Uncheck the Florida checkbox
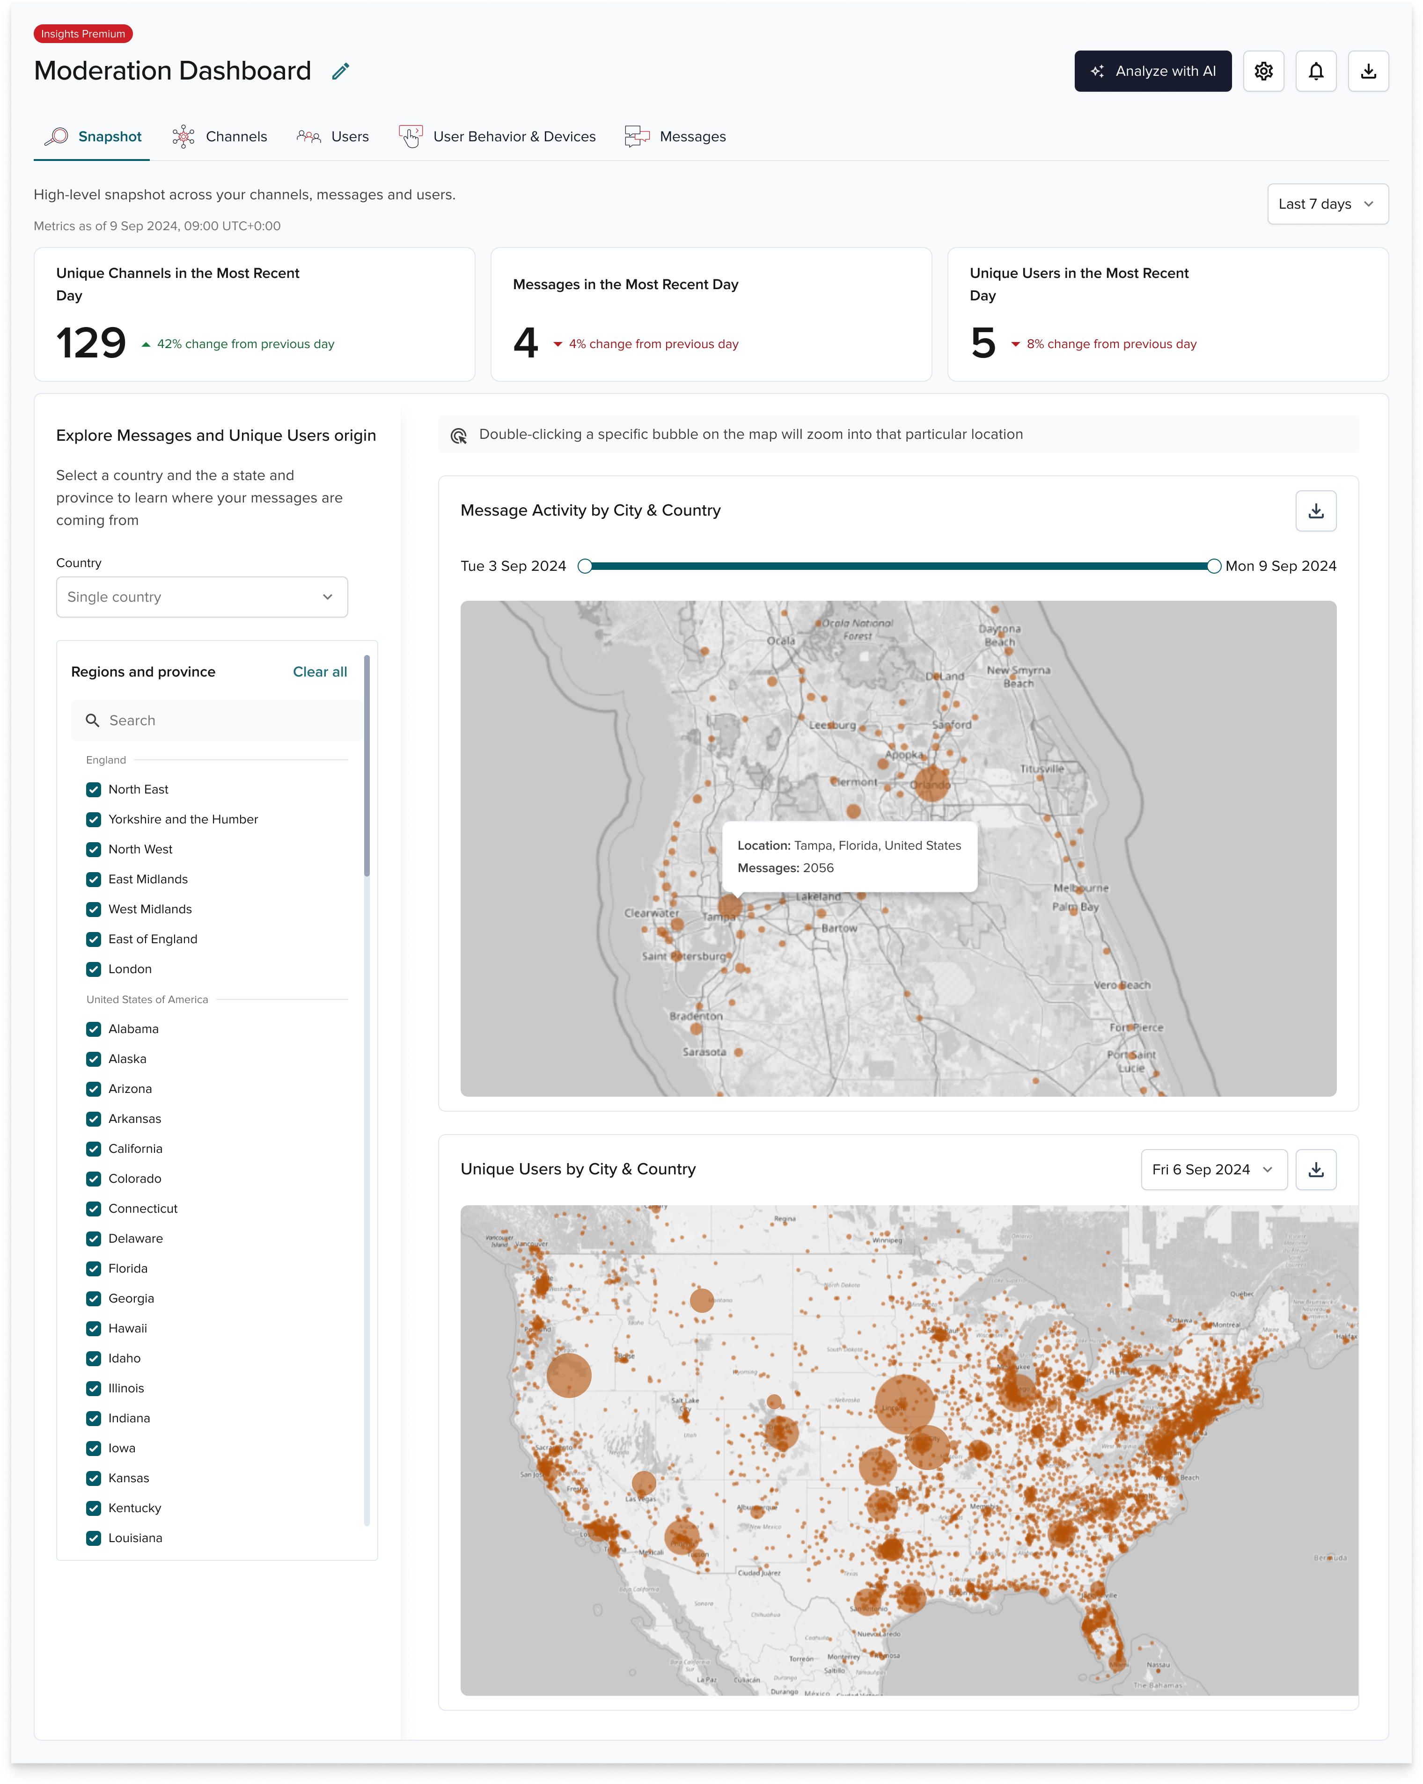The width and height of the screenshot is (1423, 1784). click(x=94, y=1268)
